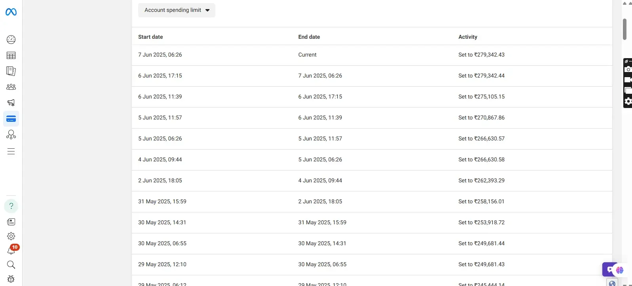Viewport: 632px width, 286px height.
Task: Open the news updates icon
Action: [x=11, y=222]
